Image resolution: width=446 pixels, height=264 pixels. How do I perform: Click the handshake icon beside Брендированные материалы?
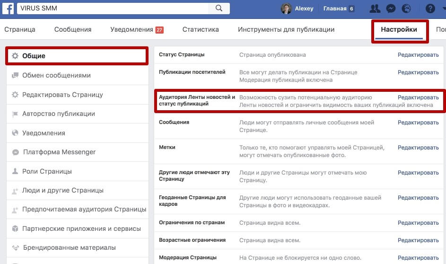point(15,247)
